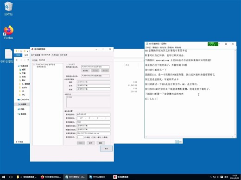This screenshot has width=241, height=180.
Task: Switch to the 991M2 taskbar window
Action: 99,177
